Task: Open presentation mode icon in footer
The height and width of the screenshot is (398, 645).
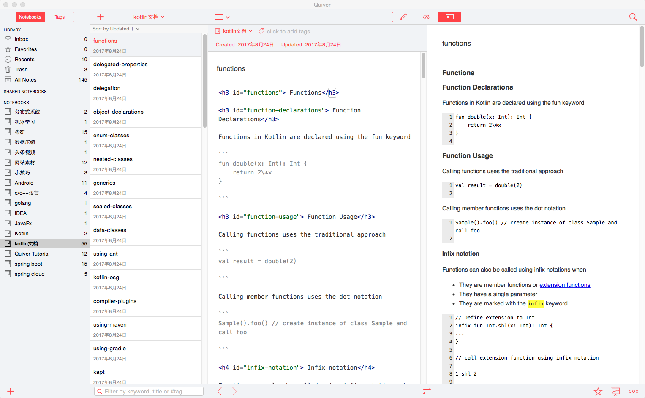Action: [616, 391]
